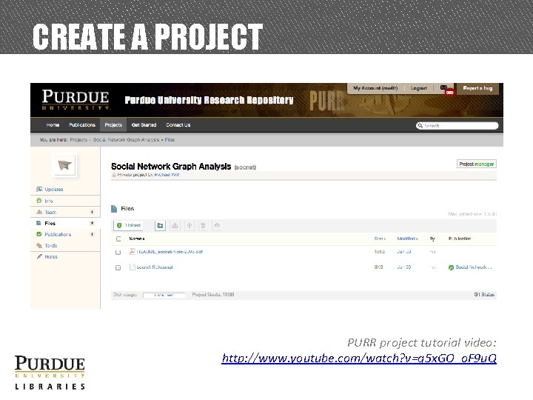The image size is (533, 400).
Task: Click the trash delete toolbar icon
Action: click(203, 225)
